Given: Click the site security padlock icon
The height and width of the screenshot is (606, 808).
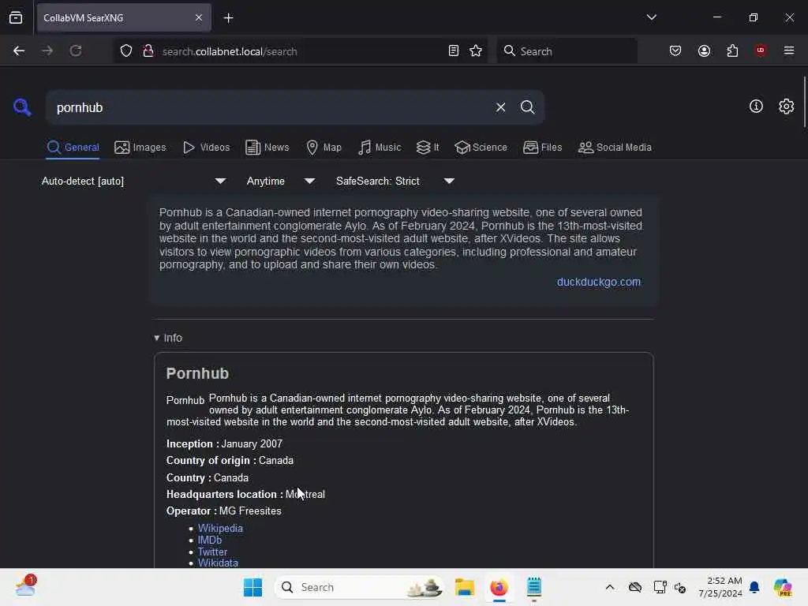Looking at the screenshot, I should [148, 50].
